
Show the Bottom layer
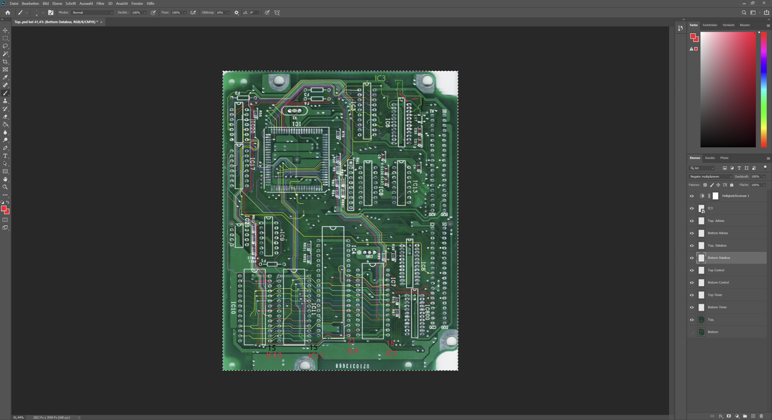click(692, 332)
